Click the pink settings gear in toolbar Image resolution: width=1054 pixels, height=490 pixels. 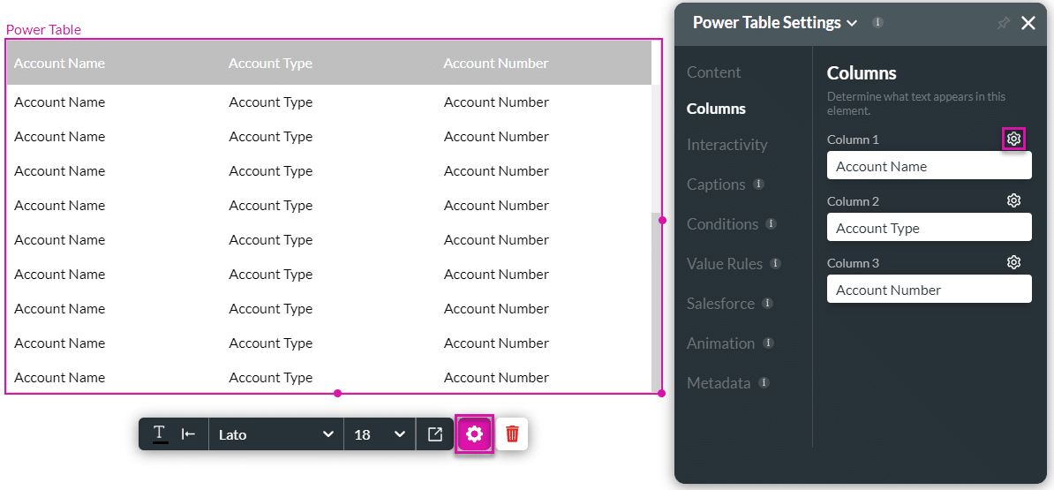[x=474, y=434]
